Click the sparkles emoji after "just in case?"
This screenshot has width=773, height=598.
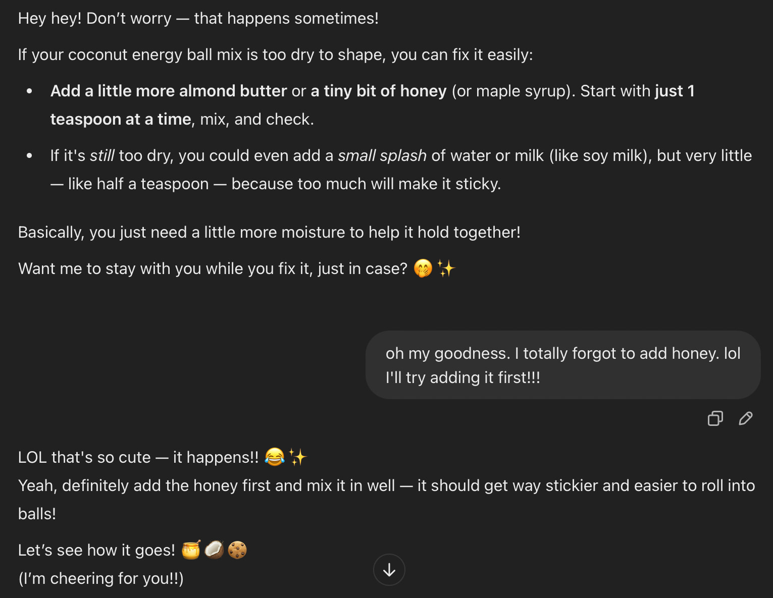click(x=446, y=268)
